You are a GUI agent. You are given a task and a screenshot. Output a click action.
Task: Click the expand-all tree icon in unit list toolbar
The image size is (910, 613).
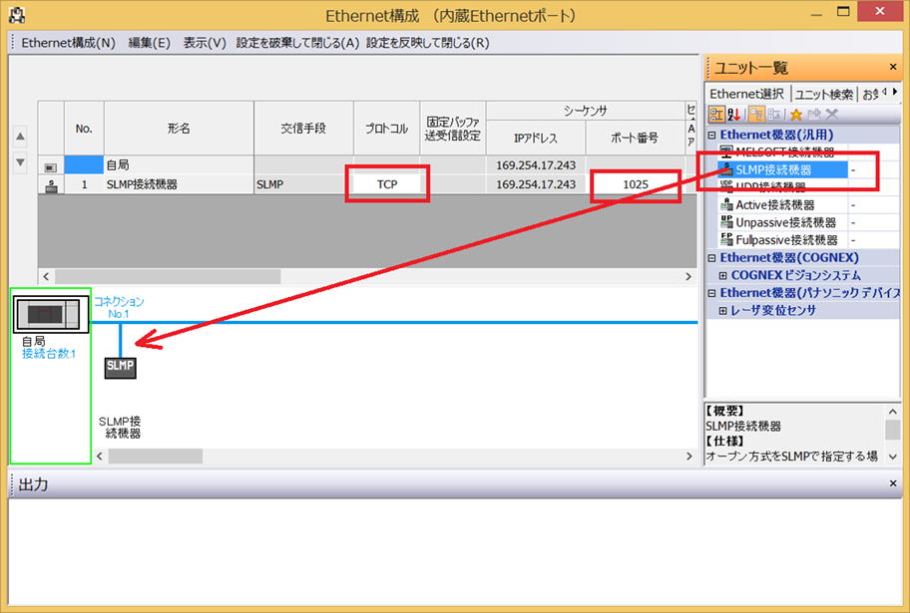(755, 115)
